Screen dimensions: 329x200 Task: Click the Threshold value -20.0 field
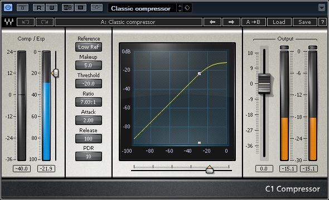89,83
